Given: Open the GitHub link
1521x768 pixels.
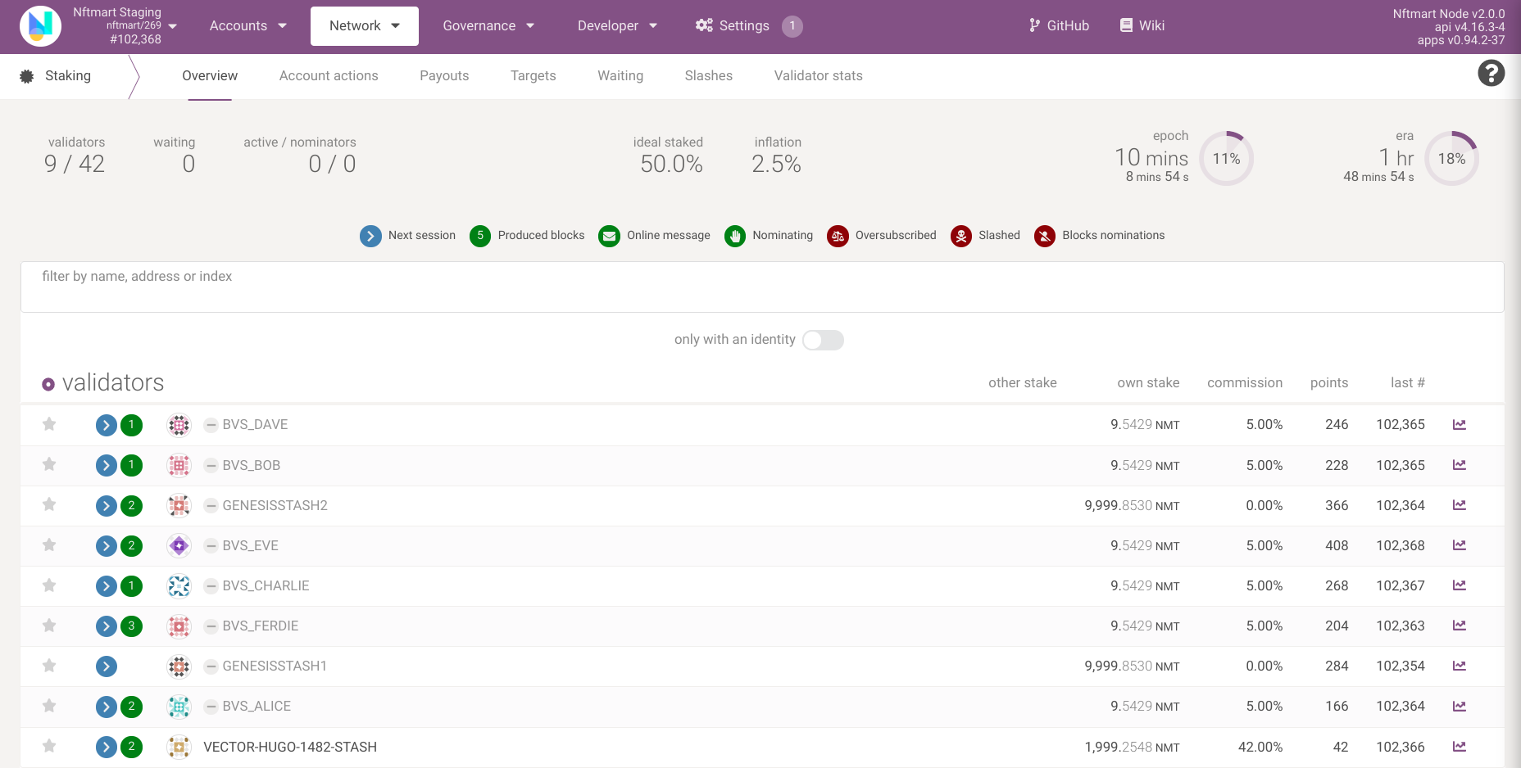Looking at the screenshot, I should [x=1059, y=26].
